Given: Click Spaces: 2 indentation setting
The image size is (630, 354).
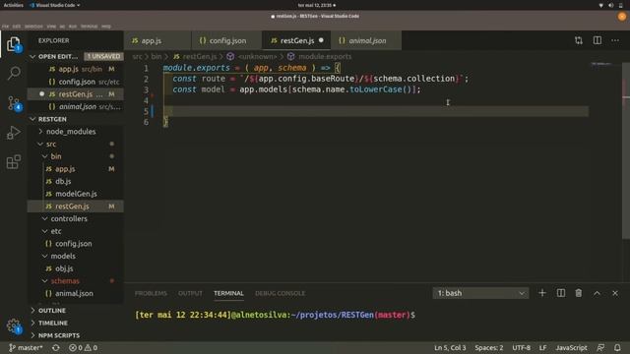Looking at the screenshot, I should pyautogui.click(x=489, y=347).
